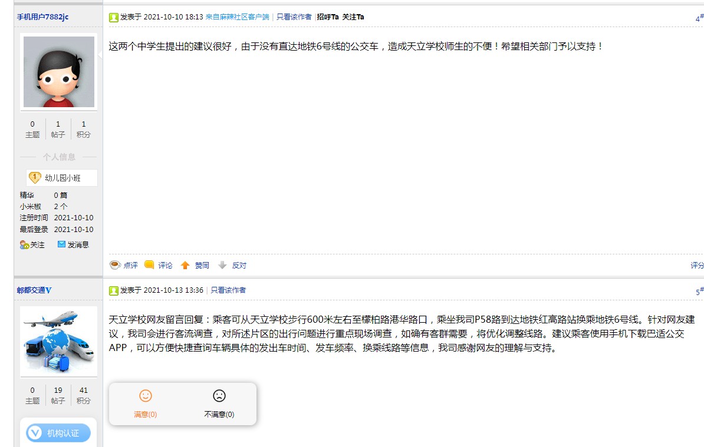This screenshot has height=447, width=704.
Task: Click 郫都交通 airplane avatar image
Action: 58,341
